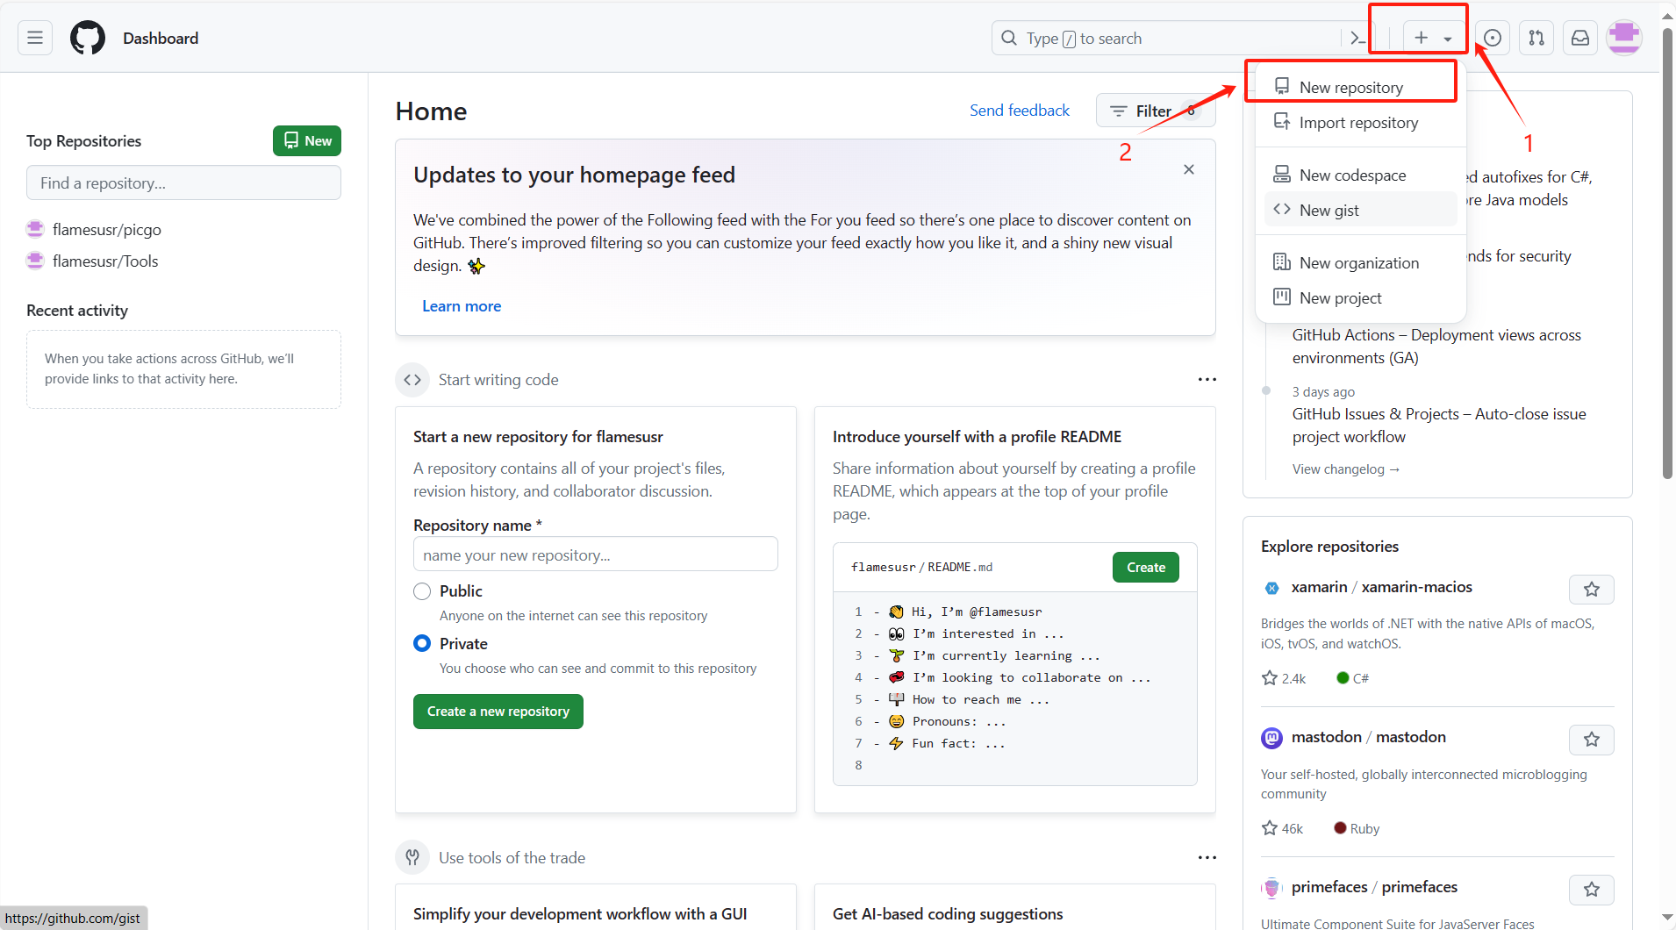1676x930 pixels.
Task: Star the xamarin-macios repository
Action: coord(1592,590)
